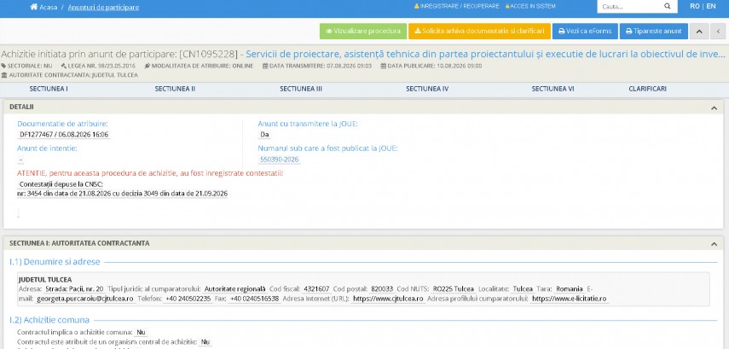Click the up chevron toolbar button

click(x=699, y=32)
